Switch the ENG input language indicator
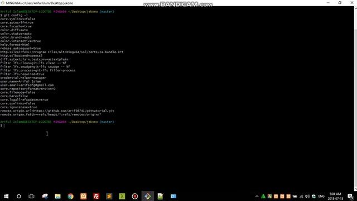Screen dimensions: 357x201 (x=321, y=196)
